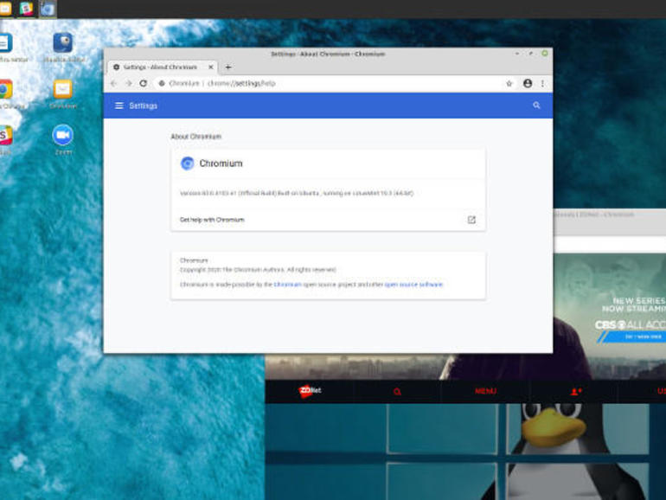Select the Settings - About Chromium tab
Viewport: 666px width, 500px height.
click(x=162, y=67)
